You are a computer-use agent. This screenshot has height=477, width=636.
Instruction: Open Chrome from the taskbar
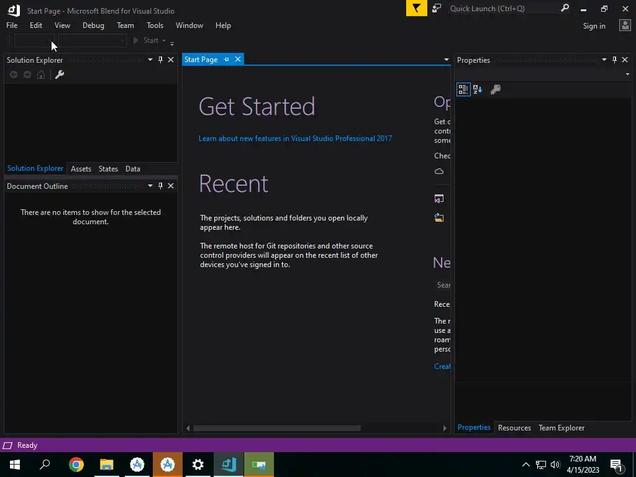tap(76, 465)
